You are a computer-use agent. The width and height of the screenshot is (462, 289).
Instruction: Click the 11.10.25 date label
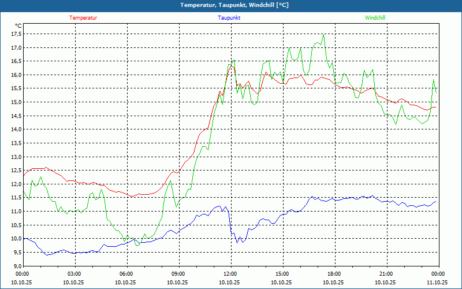click(437, 283)
